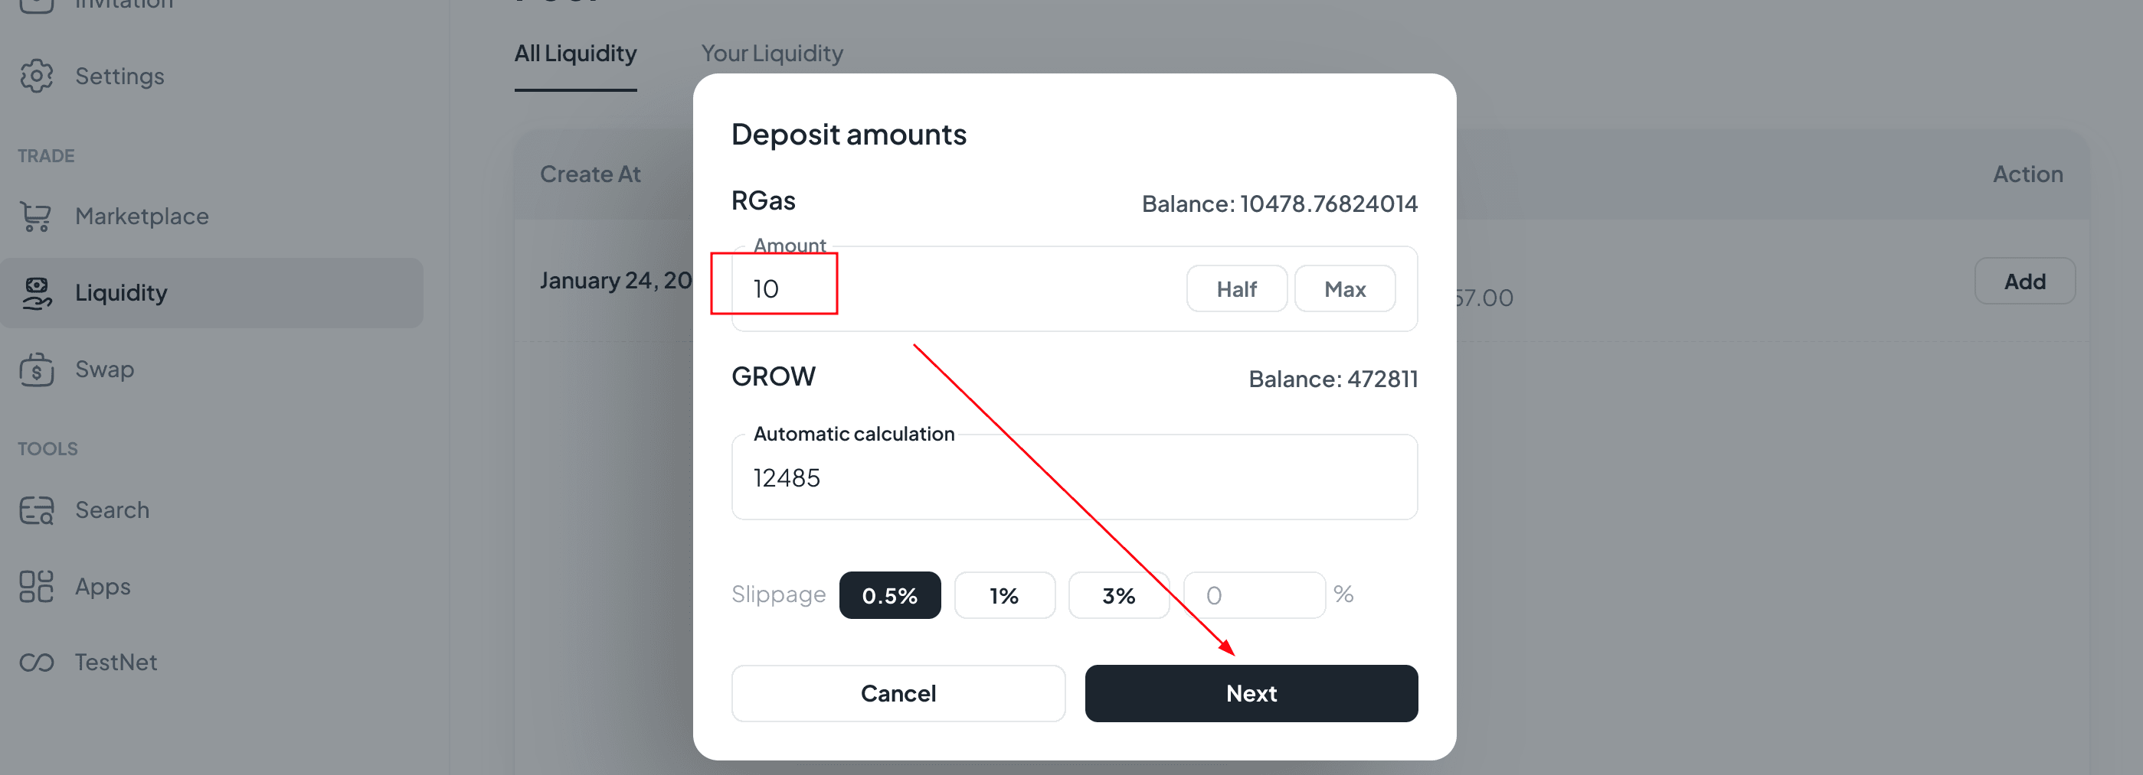Set the RGas amount to Half
This screenshot has height=775, width=2143.
[x=1236, y=289]
